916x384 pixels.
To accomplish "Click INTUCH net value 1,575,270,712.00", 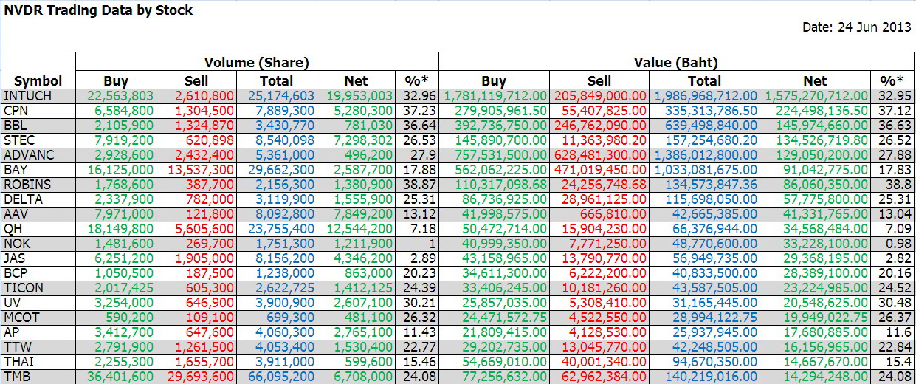I will (815, 95).
